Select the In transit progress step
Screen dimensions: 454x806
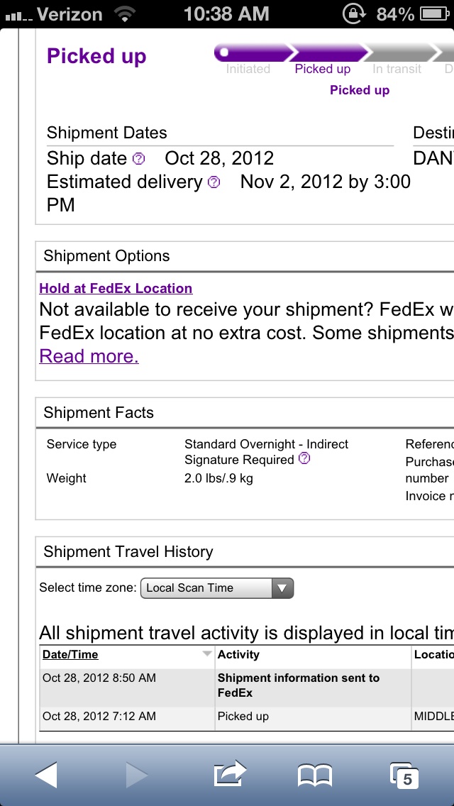point(397,69)
